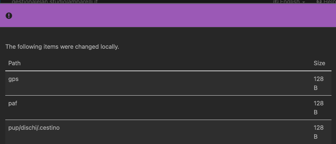
Task: Select the gps path row
Action: [168, 83]
